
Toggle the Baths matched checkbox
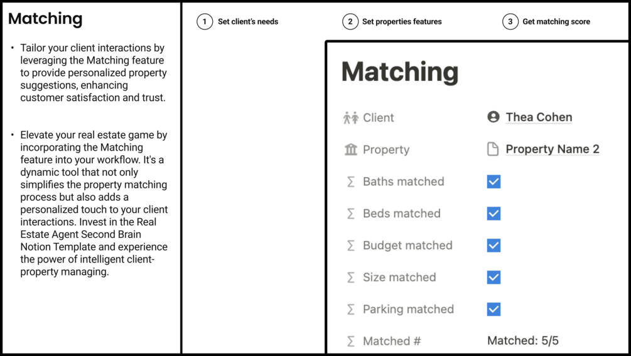pos(494,181)
